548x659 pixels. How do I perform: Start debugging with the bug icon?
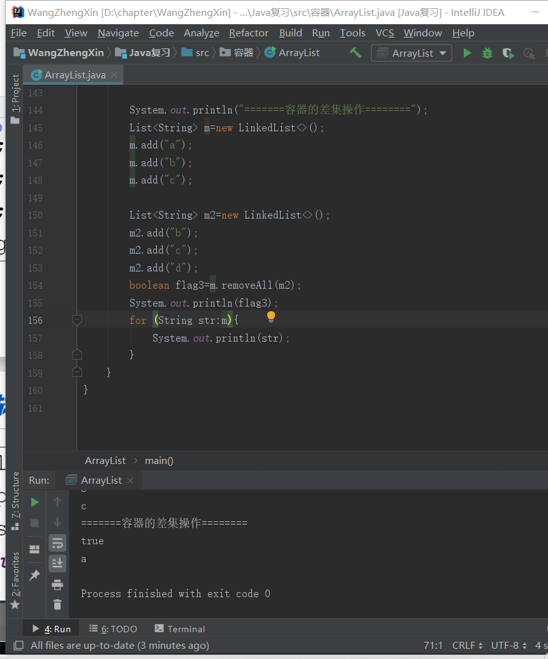(487, 53)
